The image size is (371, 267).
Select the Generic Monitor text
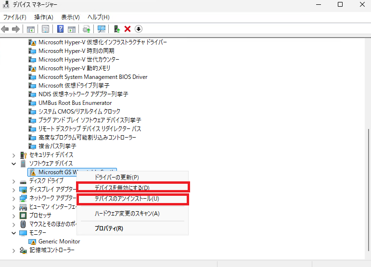pyautogui.click(x=59, y=242)
